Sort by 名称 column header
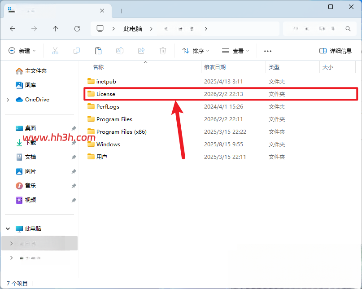This screenshot has height=289, width=362. [x=98, y=67]
